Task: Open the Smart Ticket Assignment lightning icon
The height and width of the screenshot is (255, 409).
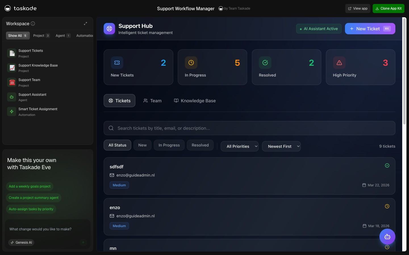Action: 12,112
